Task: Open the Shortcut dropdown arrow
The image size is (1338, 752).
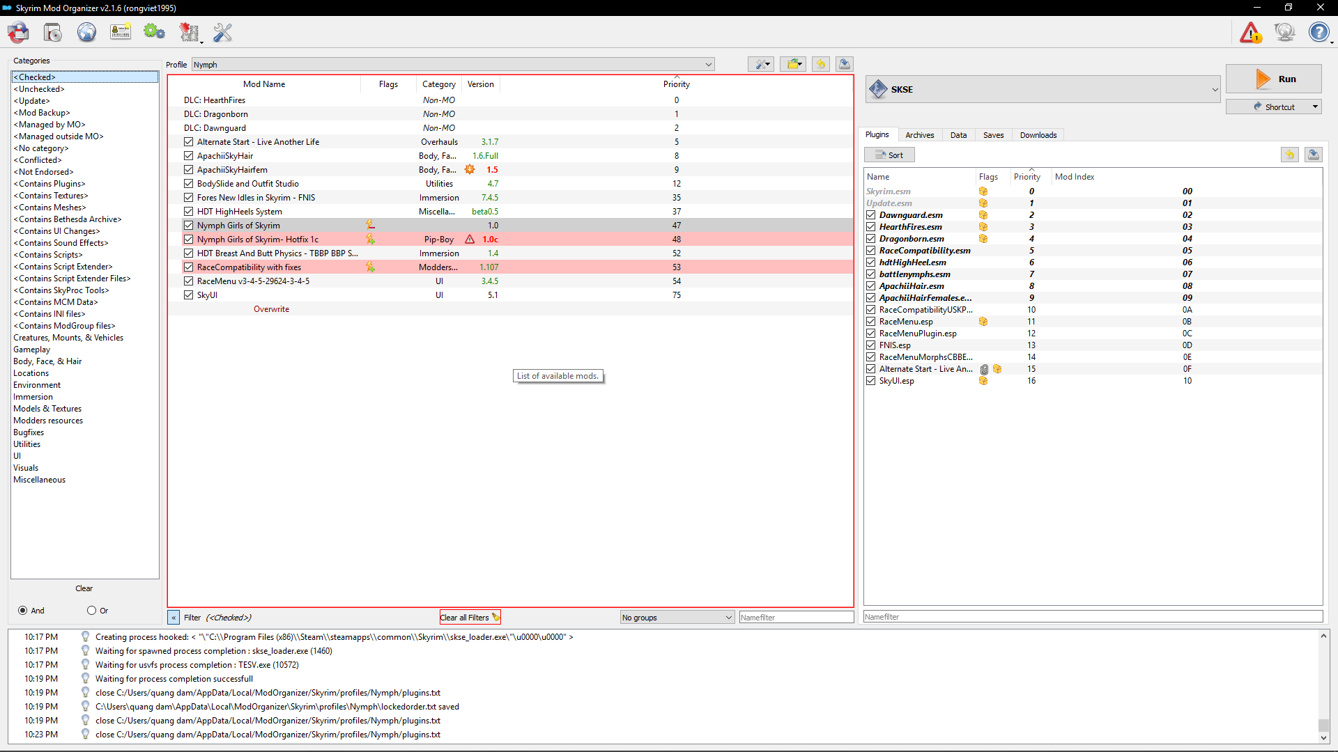Action: 1315,107
